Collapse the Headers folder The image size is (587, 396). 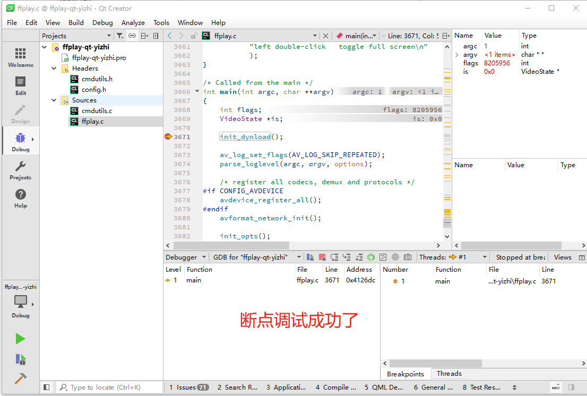54,68
